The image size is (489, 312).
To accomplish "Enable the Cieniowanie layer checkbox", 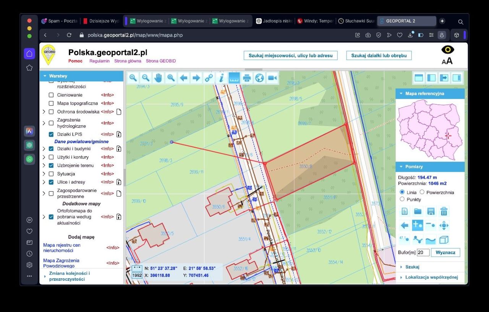I will (51, 95).
